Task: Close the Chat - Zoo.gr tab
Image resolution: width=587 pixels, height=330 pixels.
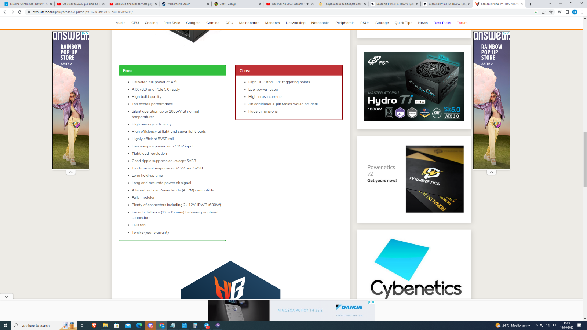Action: point(260,4)
